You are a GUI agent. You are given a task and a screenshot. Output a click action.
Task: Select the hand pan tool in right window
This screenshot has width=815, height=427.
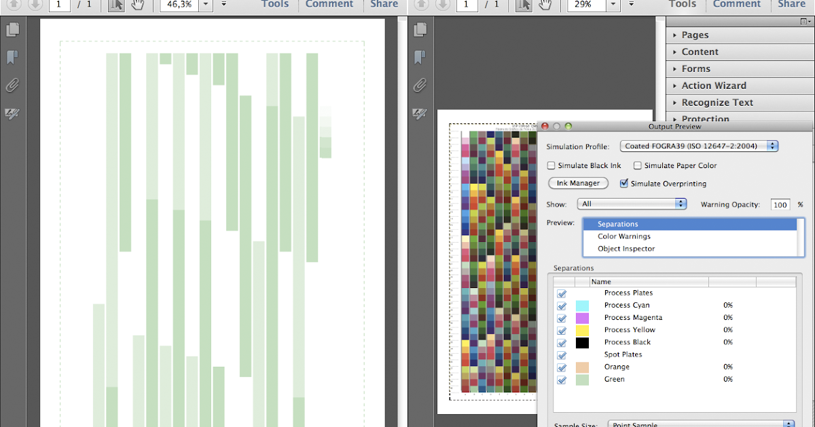pyautogui.click(x=545, y=5)
